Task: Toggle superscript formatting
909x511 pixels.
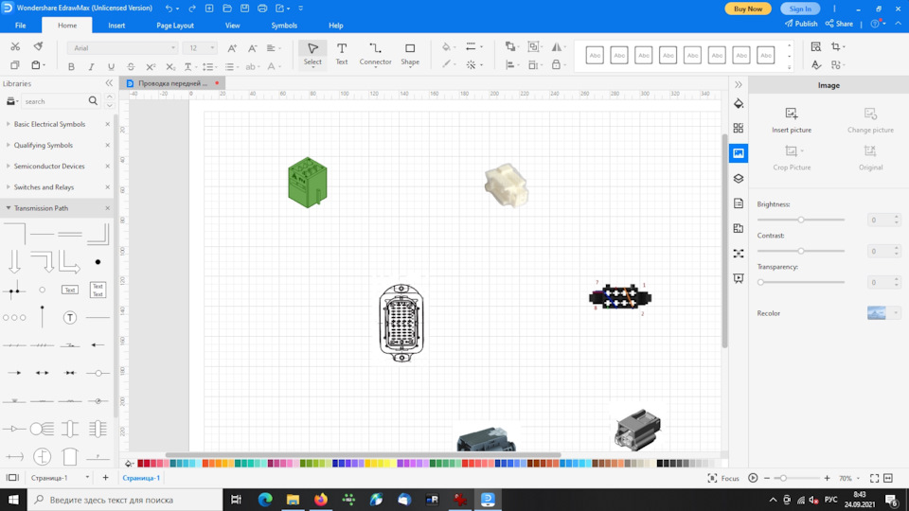Action: pyautogui.click(x=151, y=66)
